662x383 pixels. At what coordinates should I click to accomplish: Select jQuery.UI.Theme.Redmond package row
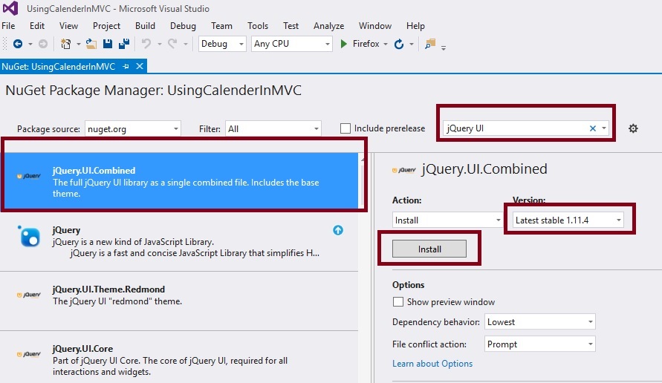click(179, 301)
